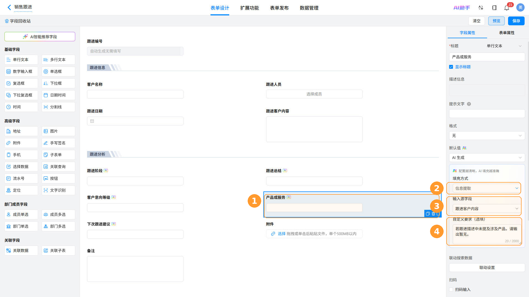Switch to 表单设计 tab

pyautogui.click(x=220, y=8)
